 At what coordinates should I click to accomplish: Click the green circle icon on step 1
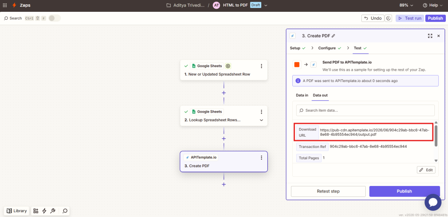pos(227,66)
